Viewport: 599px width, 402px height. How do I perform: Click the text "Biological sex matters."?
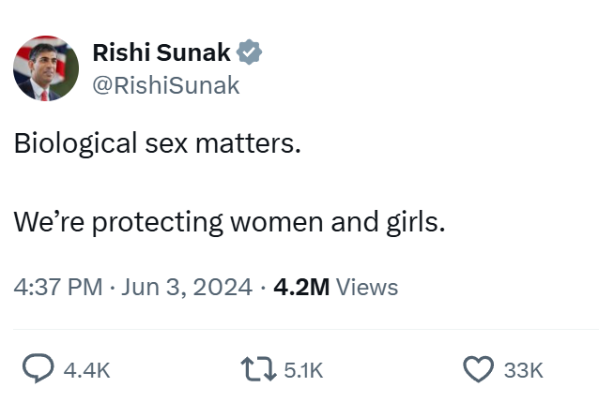pos(158,146)
